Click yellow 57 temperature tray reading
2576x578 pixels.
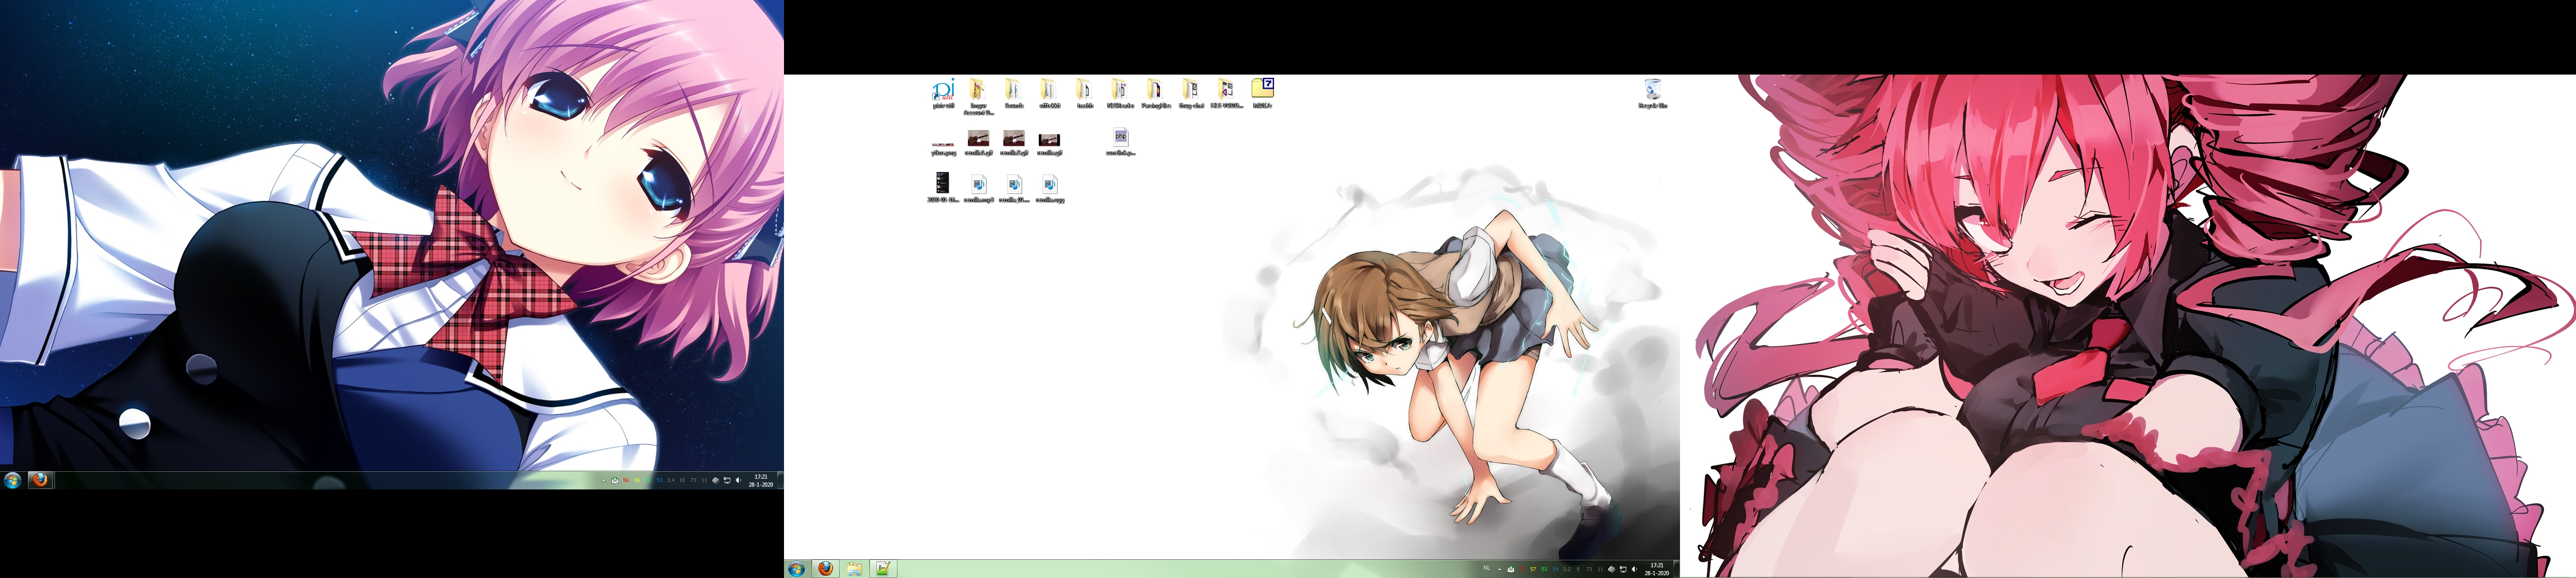pyautogui.click(x=1533, y=569)
